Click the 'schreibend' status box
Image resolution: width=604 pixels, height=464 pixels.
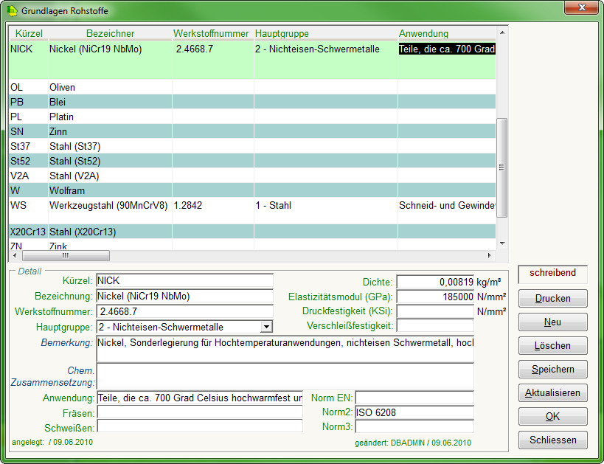[x=553, y=274]
